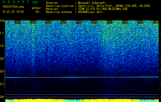Click the 1031 time marker
This screenshot has width=161, height=102.
point(18,22)
